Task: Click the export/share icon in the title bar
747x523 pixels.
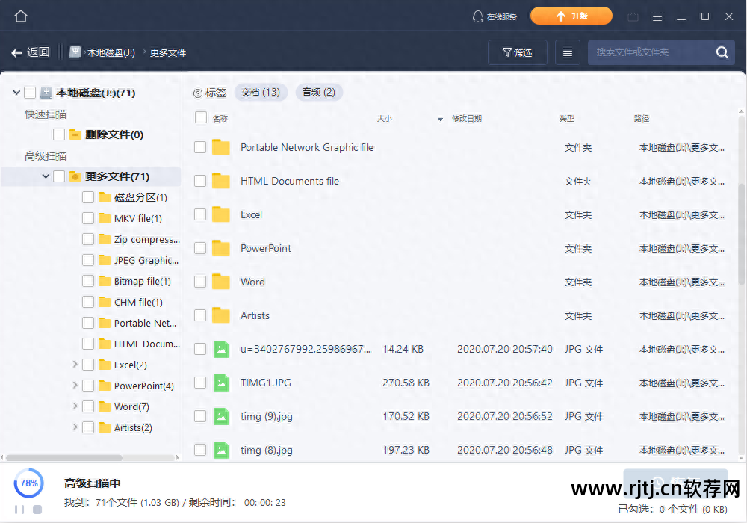Action: 633,16
